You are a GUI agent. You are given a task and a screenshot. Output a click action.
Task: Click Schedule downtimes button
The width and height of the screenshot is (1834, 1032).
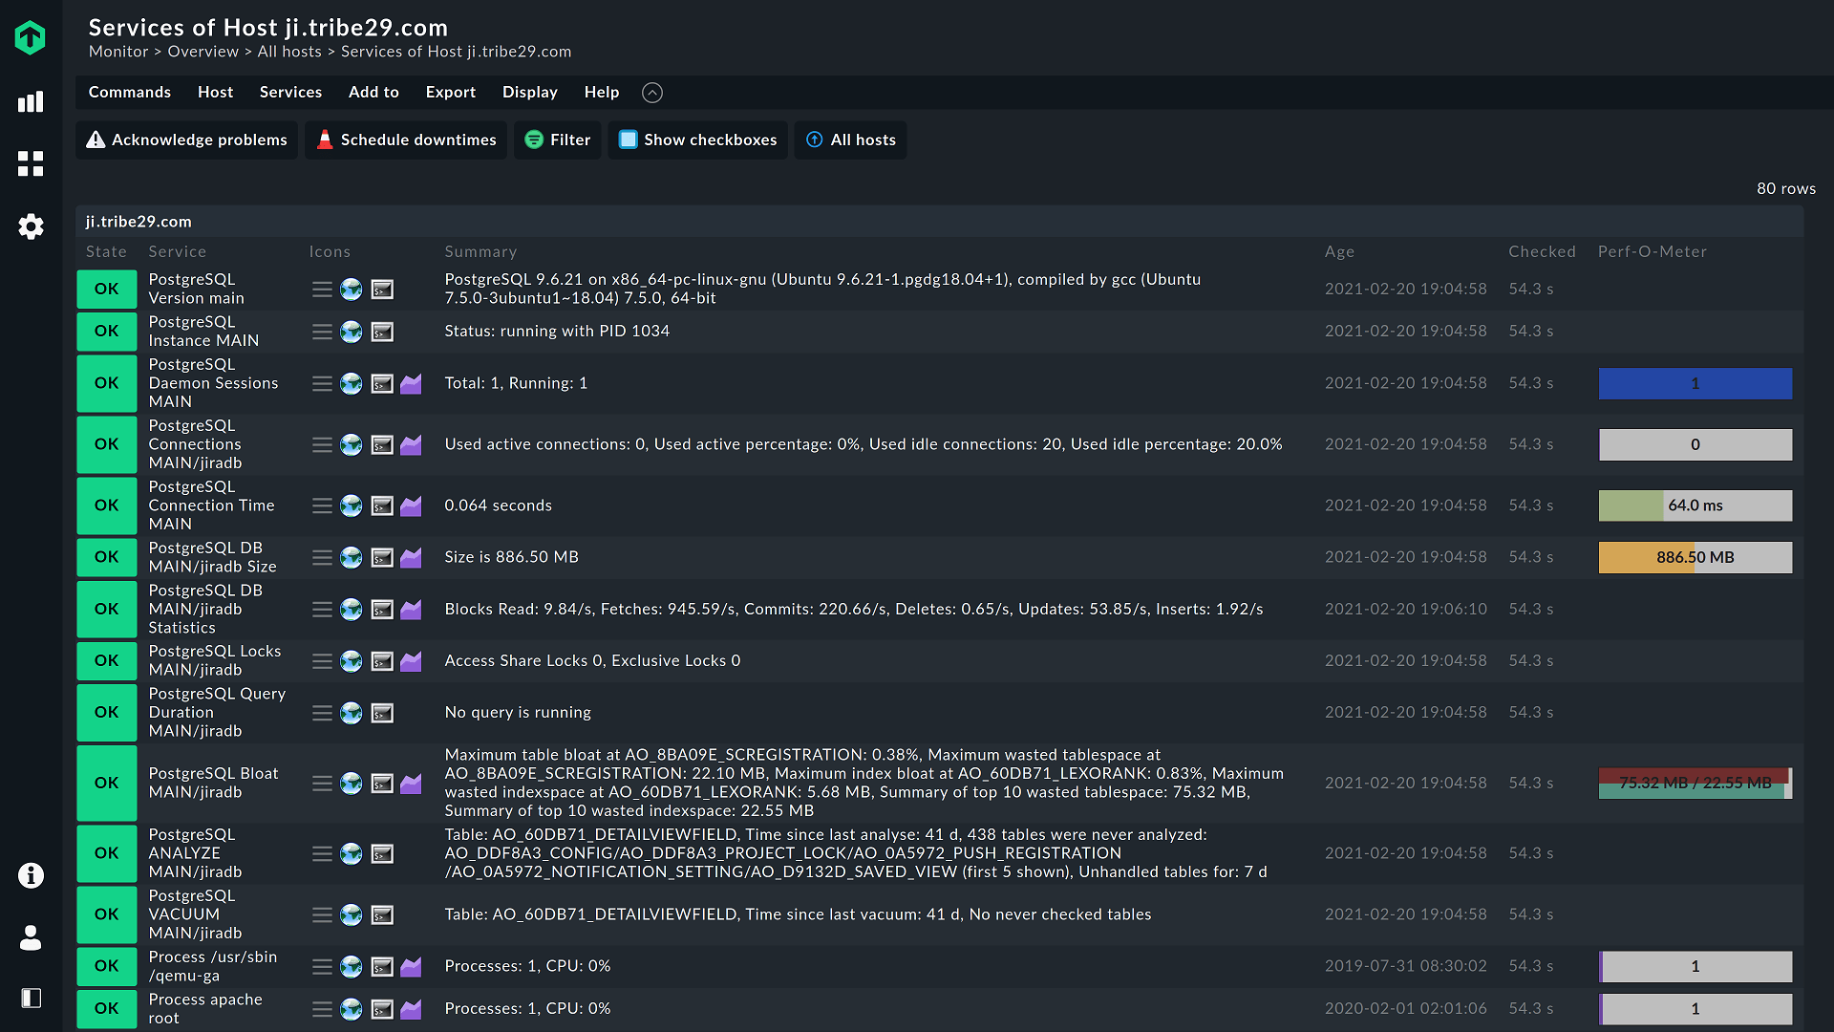coord(406,140)
